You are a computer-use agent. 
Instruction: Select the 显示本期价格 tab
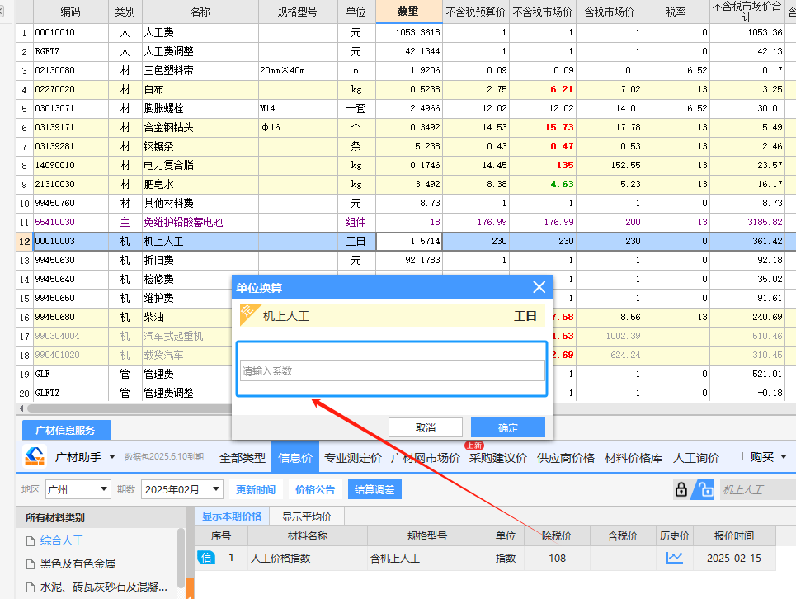click(x=232, y=516)
